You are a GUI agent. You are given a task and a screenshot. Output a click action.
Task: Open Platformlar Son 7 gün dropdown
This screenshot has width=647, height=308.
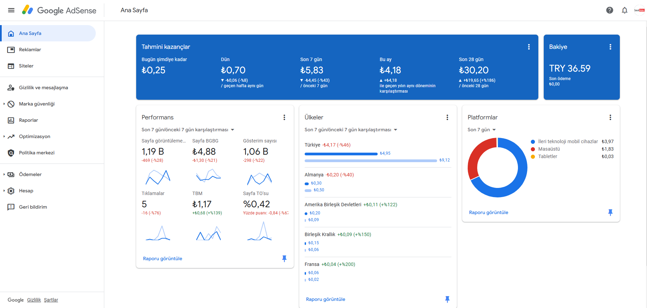(x=482, y=130)
